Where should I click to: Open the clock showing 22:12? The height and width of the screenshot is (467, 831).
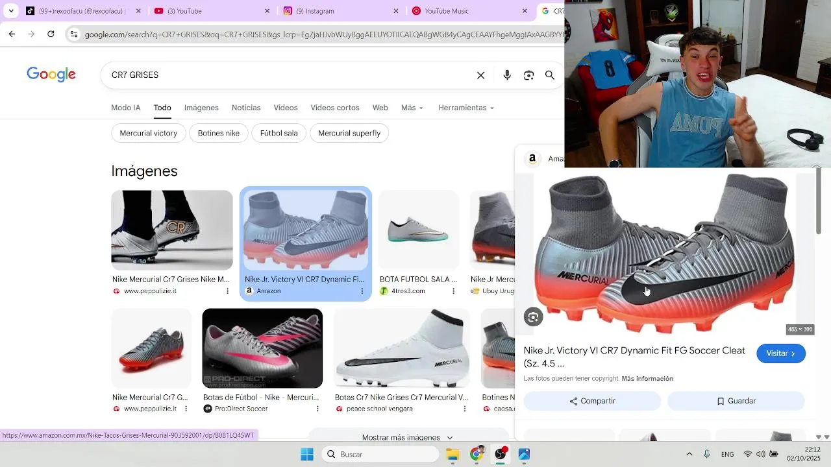pyautogui.click(x=804, y=454)
